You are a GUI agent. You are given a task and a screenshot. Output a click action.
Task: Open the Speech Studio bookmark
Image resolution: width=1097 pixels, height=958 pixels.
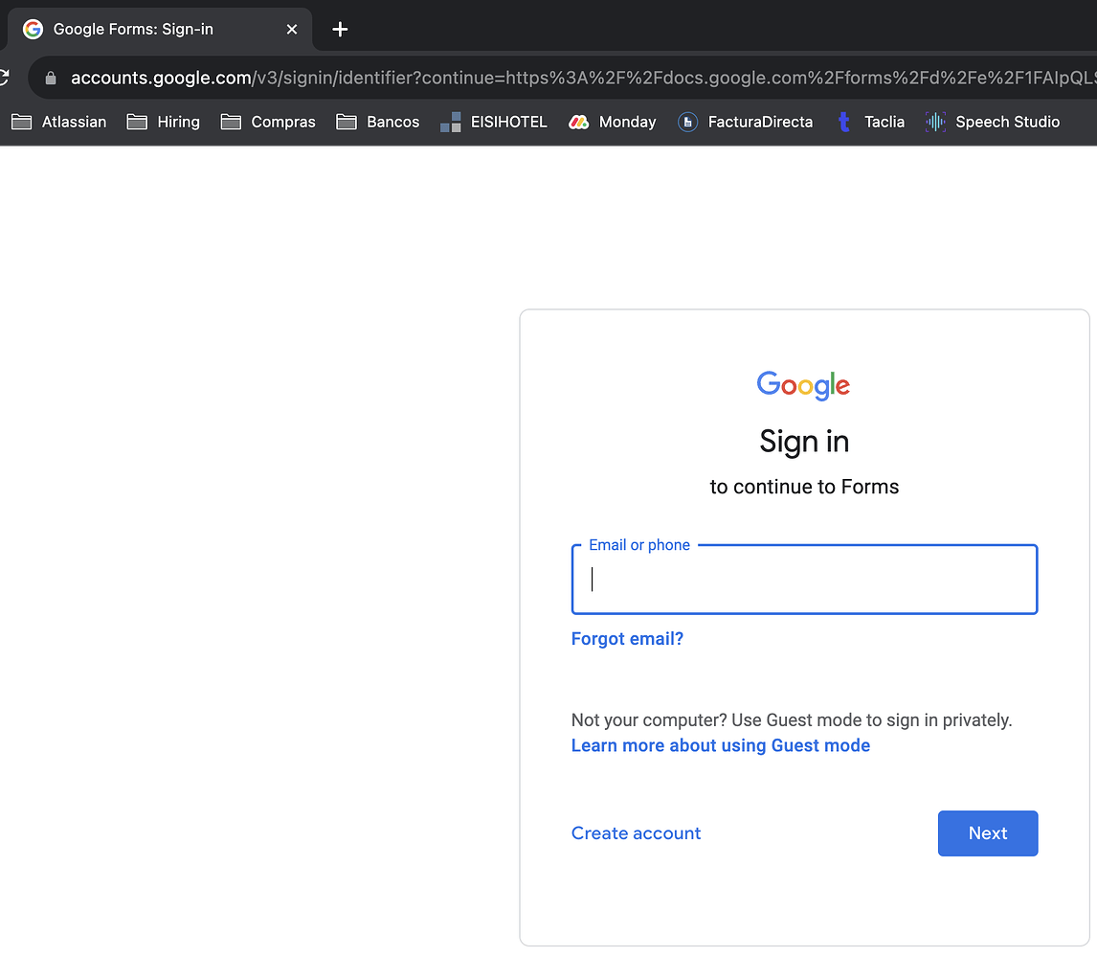pyautogui.click(x=993, y=122)
